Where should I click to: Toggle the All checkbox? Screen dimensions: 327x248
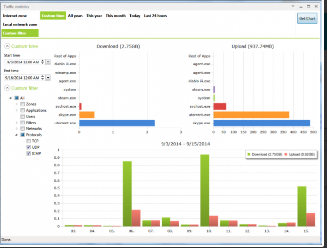coord(17,98)
